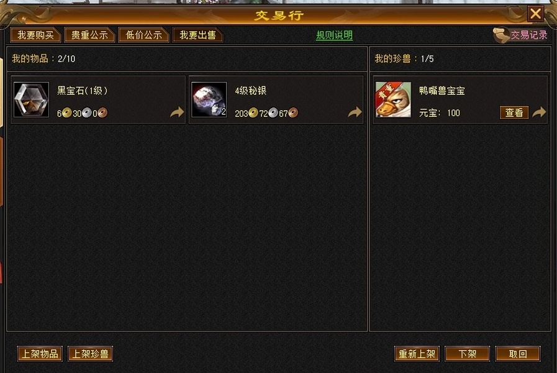Screen dimensions: 557x373
Task: Click share arrow on 鸭嘴兽宝宝 listing
Action: point(539,113)
